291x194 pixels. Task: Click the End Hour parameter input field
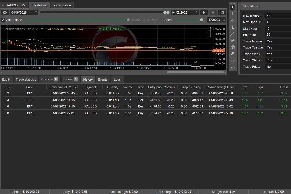click(278, 35)
